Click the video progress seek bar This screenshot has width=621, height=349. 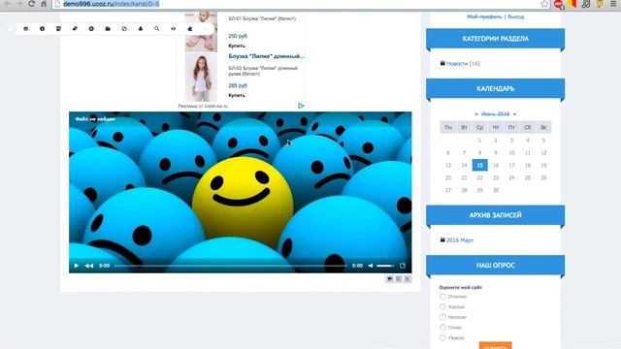click(x=231, y=266)
